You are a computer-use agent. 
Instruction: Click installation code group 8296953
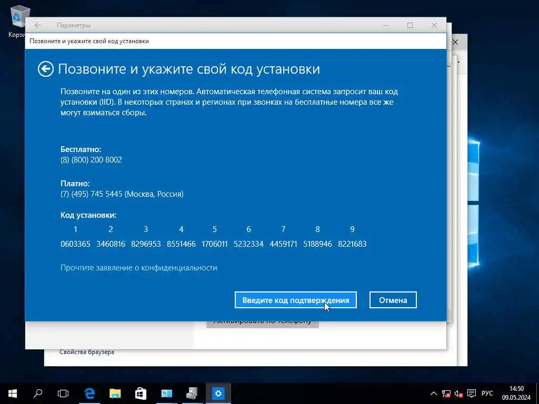click(x=146, y=244)
